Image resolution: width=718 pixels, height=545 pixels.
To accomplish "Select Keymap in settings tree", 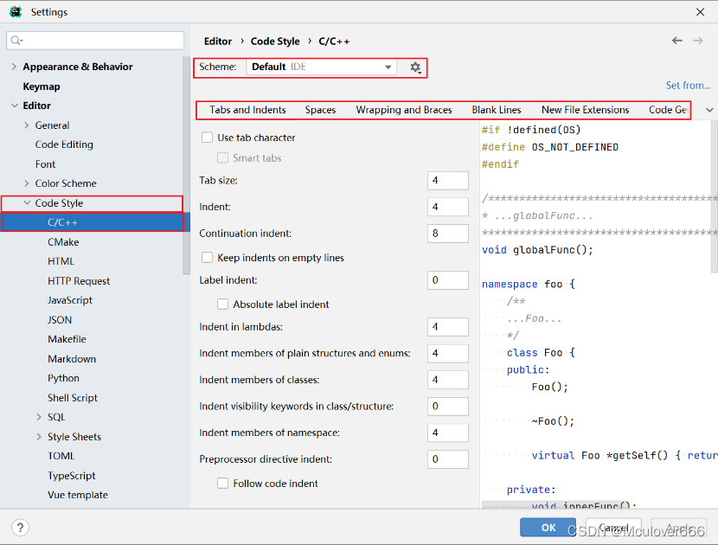I will pyautogui.click(x=42, y=87).
